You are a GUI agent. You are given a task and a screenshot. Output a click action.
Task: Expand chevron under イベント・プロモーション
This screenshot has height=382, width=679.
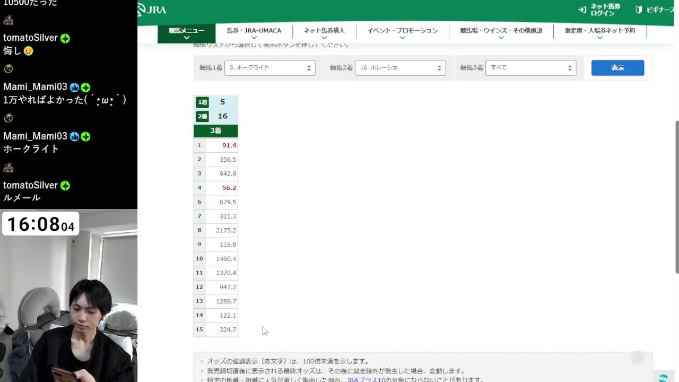click(x=402, y=38)
